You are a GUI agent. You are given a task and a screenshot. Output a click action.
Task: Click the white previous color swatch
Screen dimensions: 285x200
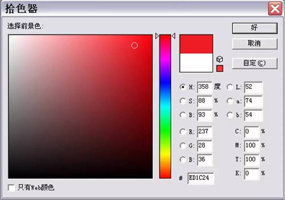[x=196, y=63]
